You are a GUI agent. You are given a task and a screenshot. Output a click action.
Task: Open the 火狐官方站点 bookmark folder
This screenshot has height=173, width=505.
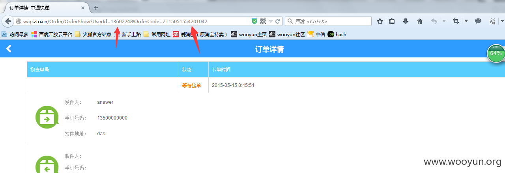click(93, 34)
